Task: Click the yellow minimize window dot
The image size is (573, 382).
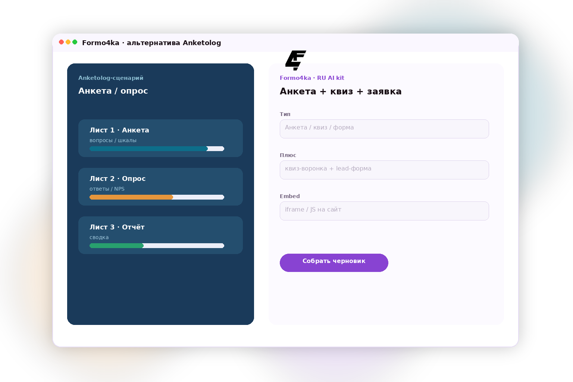Action: pos(68,42)
